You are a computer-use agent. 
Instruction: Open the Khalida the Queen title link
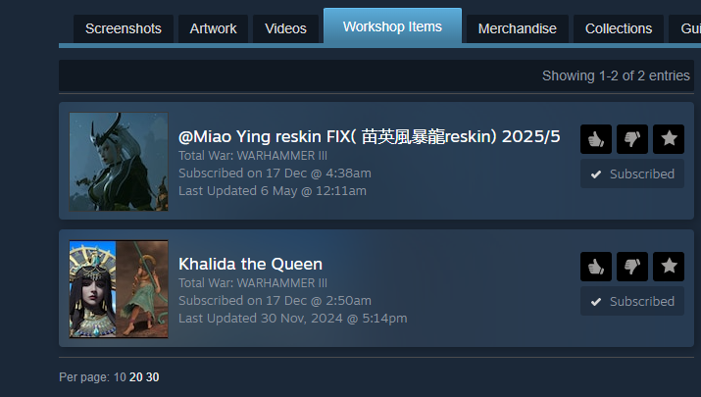click(250, 264)
